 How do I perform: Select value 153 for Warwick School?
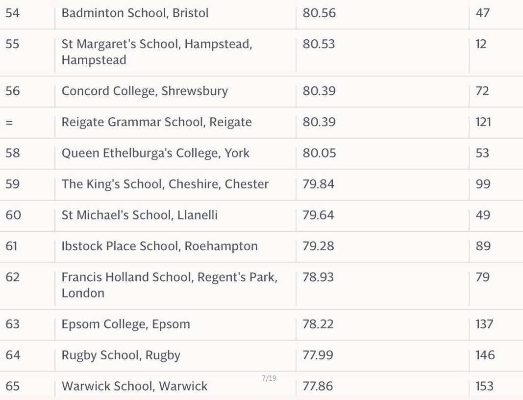click(484, 386)
